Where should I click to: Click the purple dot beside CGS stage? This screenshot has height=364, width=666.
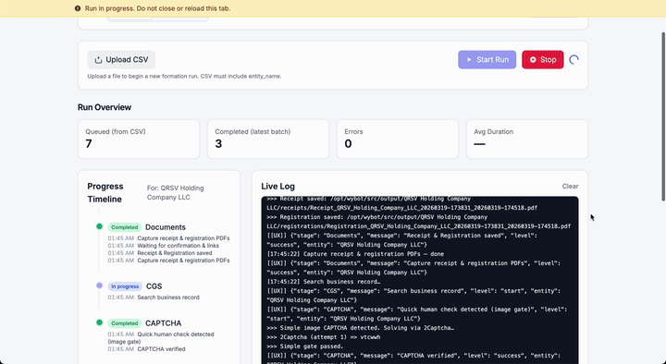[99, 285]
